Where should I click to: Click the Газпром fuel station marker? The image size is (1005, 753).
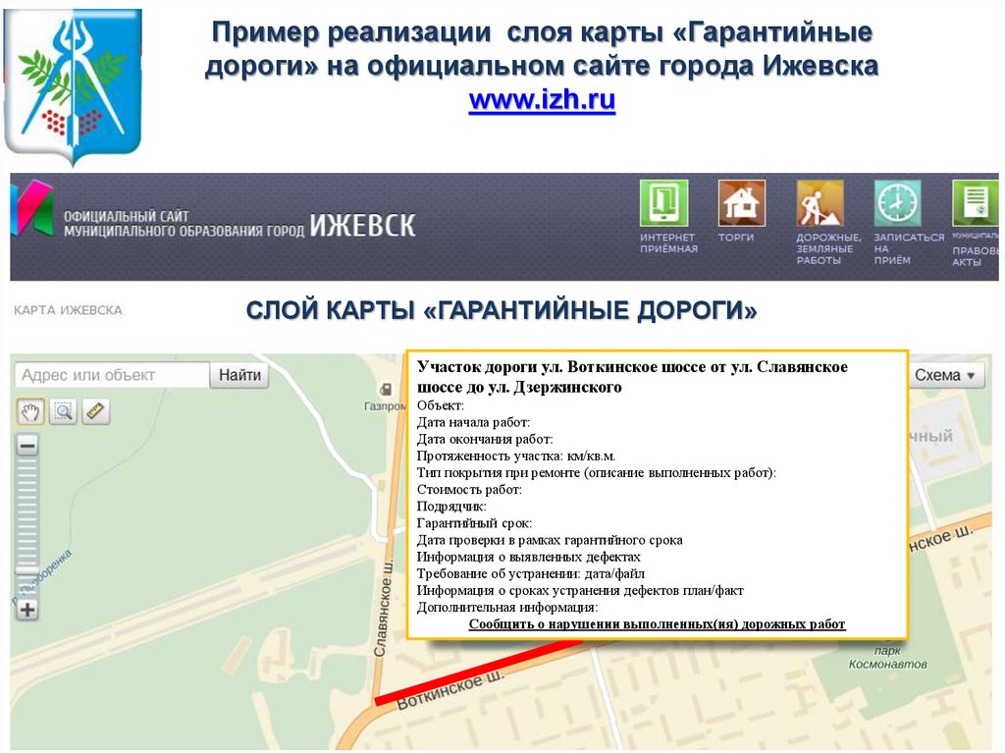(386, 390)
